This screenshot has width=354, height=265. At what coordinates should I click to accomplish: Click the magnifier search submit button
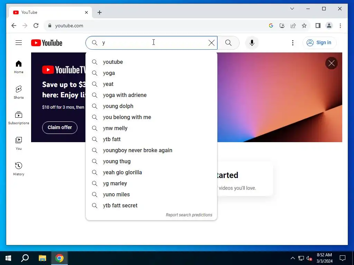(229, 43)
